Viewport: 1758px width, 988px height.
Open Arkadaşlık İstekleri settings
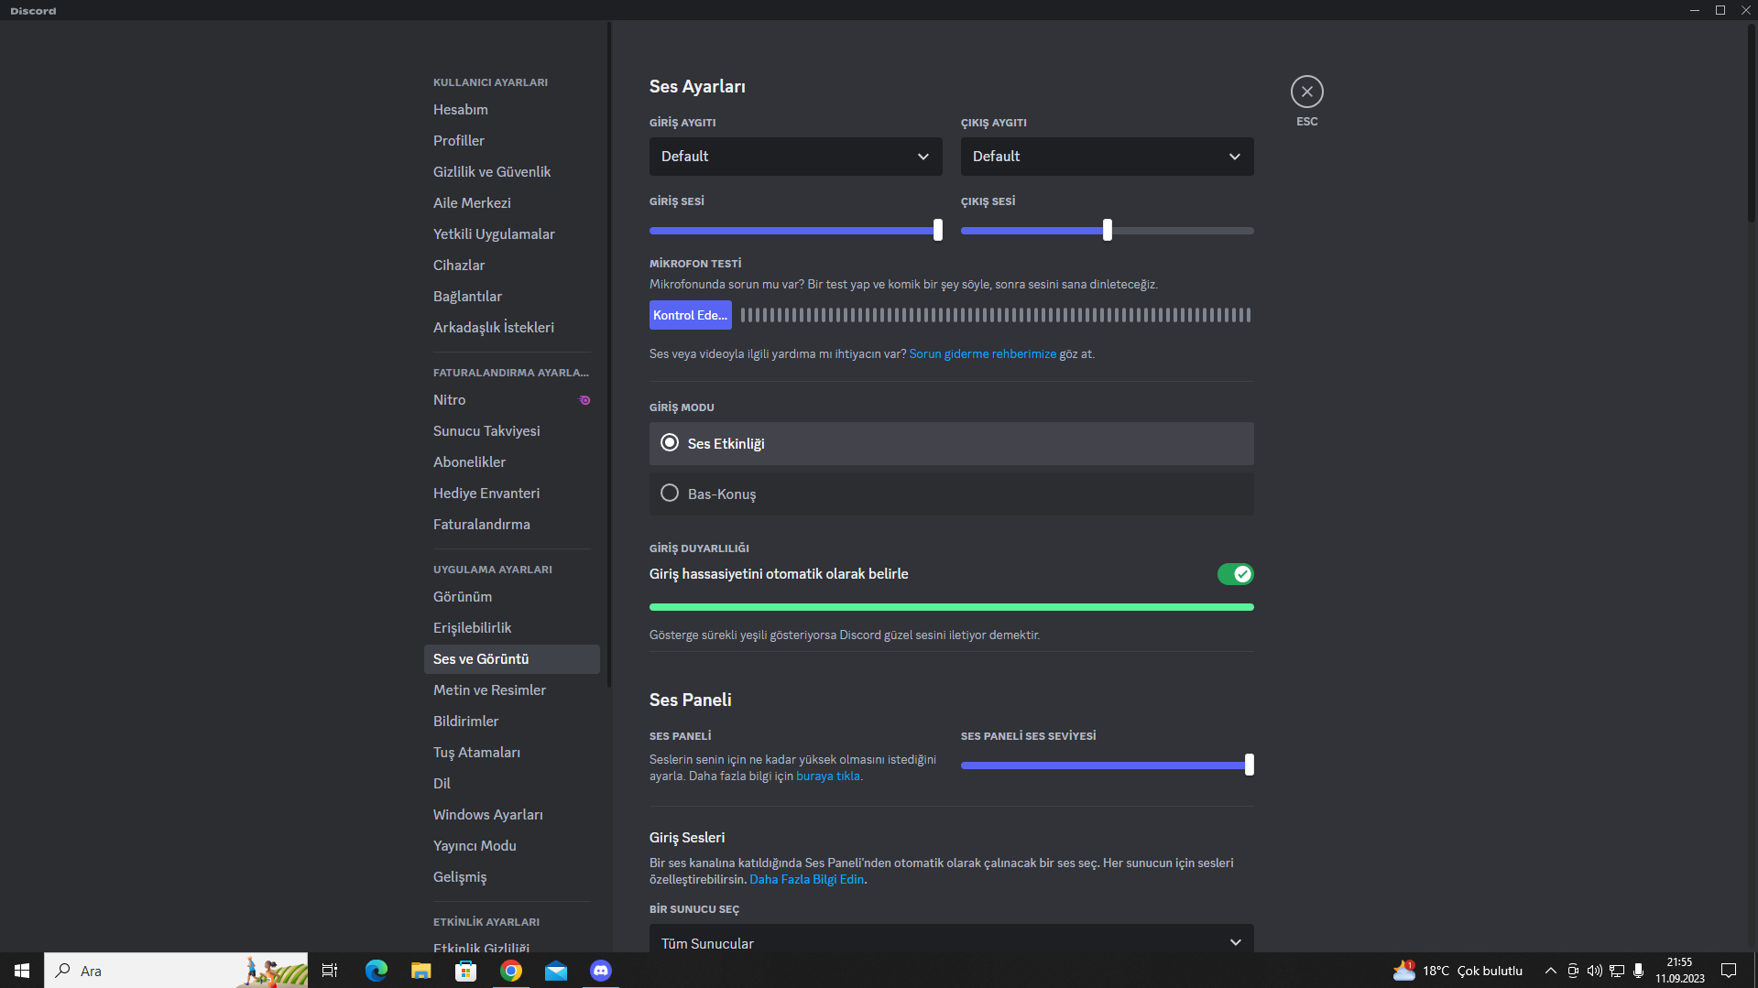[511, 328]
